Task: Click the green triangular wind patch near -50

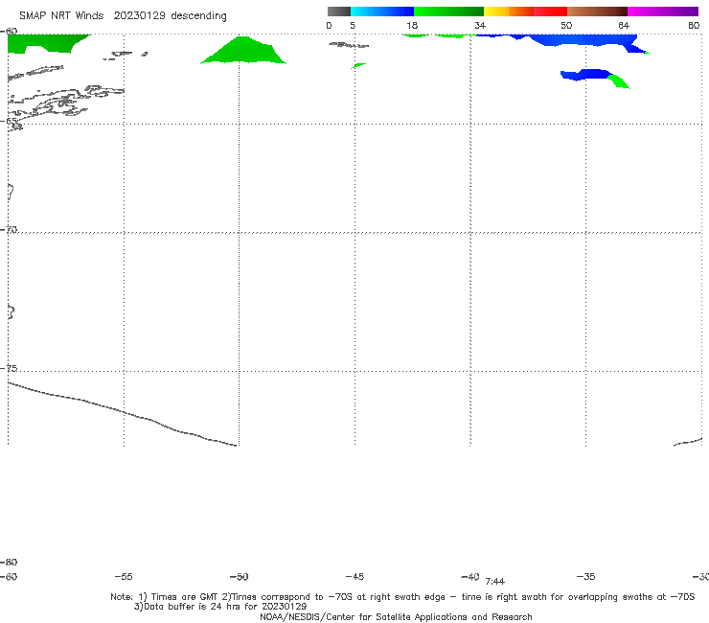Action: point(243,52)
